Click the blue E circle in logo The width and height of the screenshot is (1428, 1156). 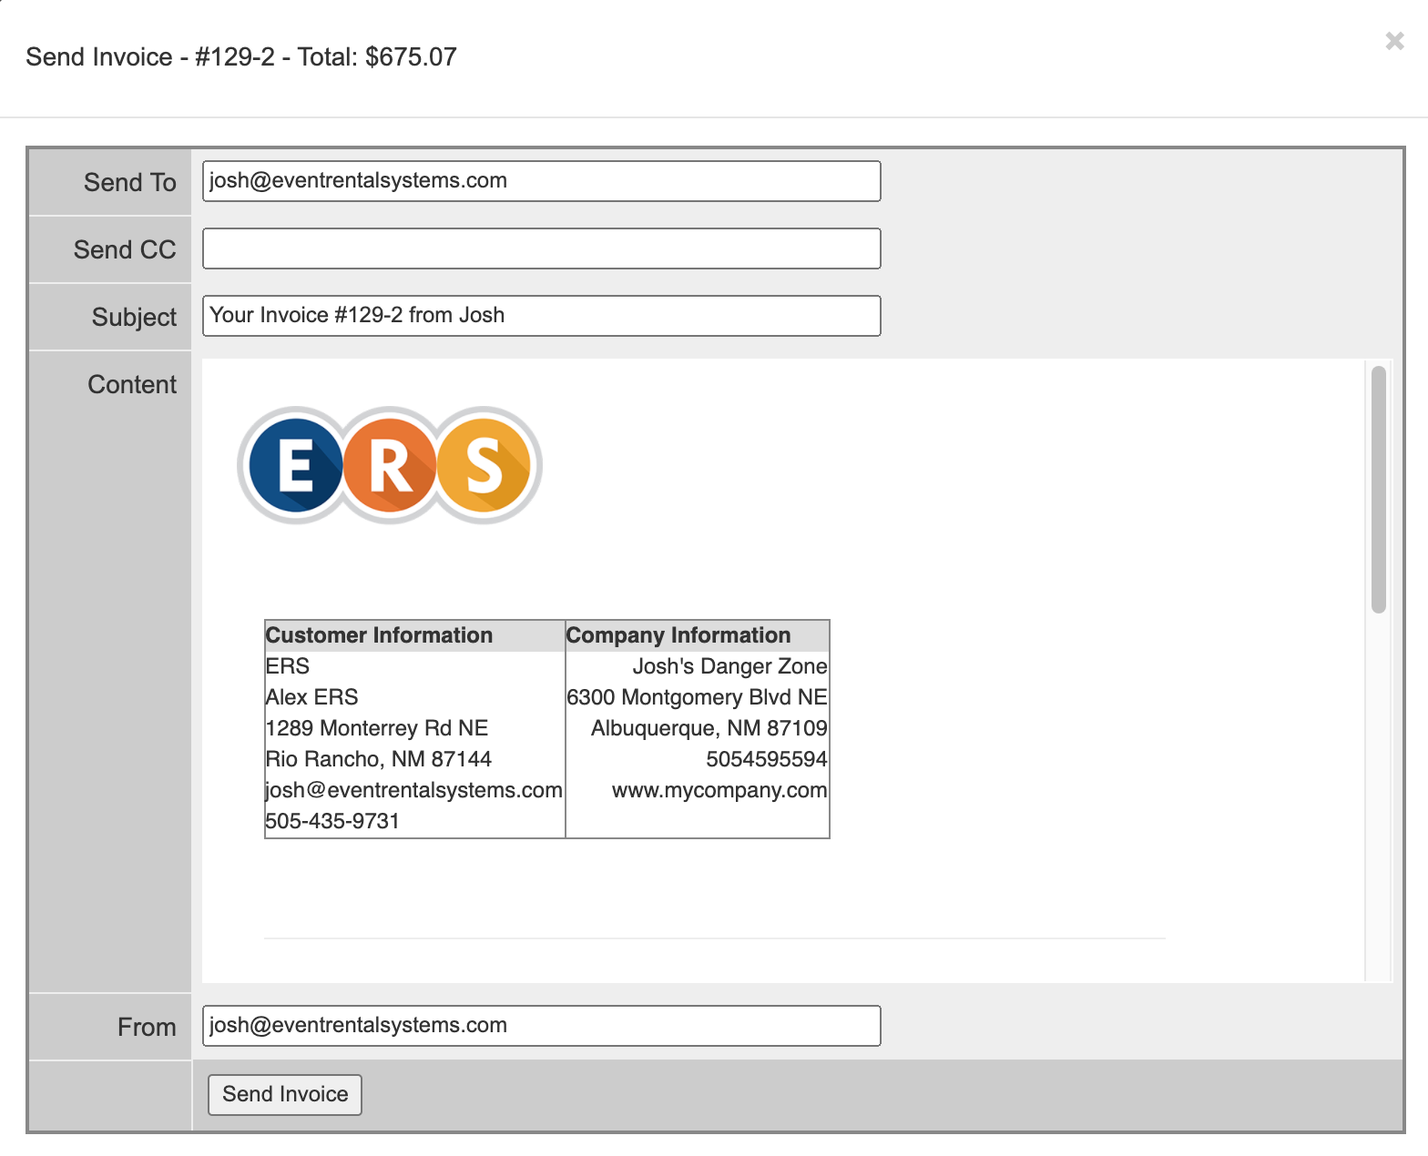tap(296, 465)
